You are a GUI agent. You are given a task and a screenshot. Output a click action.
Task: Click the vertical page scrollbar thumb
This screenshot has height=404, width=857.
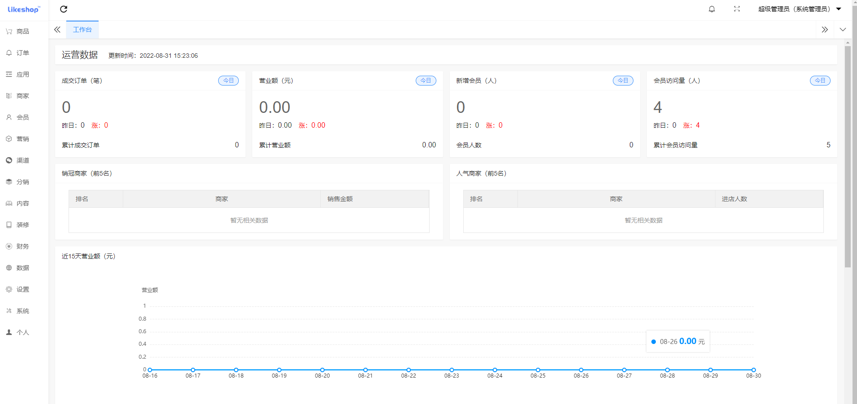tap(848, 157)
